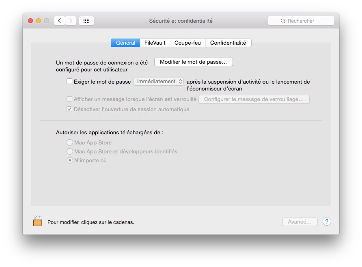Viewport: 362px width, 267px height.
Task: Click the padlock icon to unlock settings
Action: [37, 221]
